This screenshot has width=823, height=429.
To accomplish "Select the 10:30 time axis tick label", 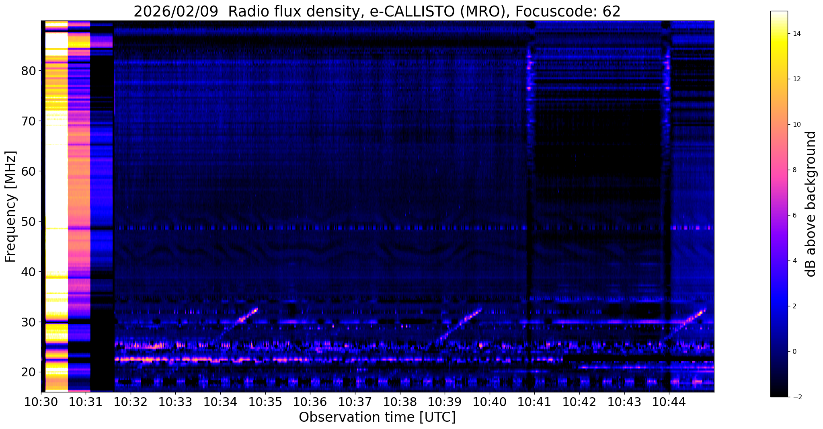I will tap(41, 402).
